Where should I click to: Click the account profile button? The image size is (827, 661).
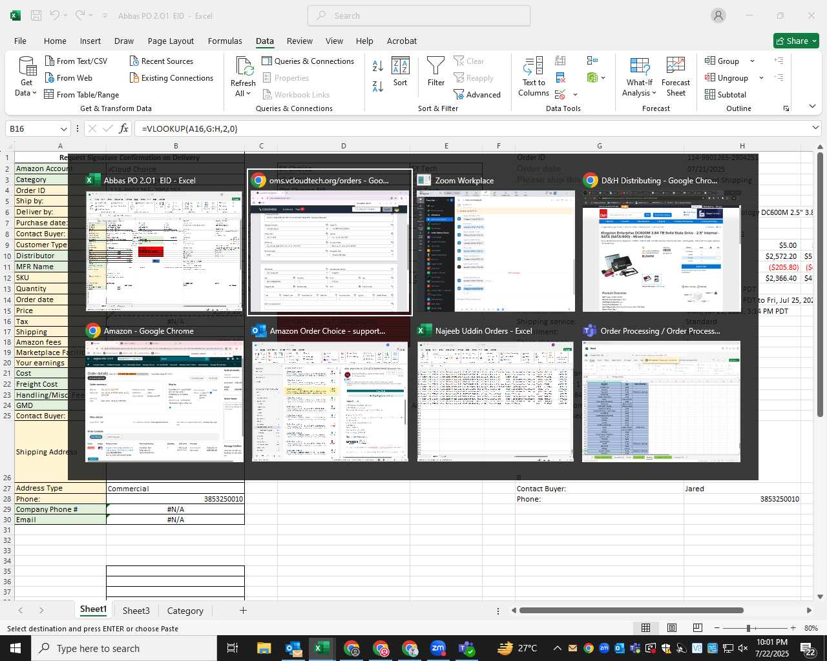tap(718, 15)
